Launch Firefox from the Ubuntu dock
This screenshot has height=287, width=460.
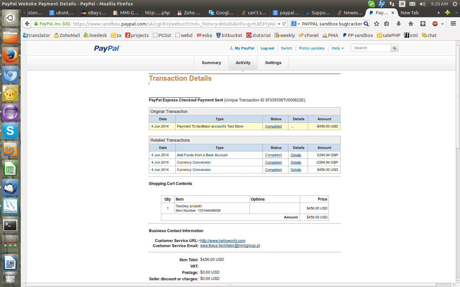10,55
